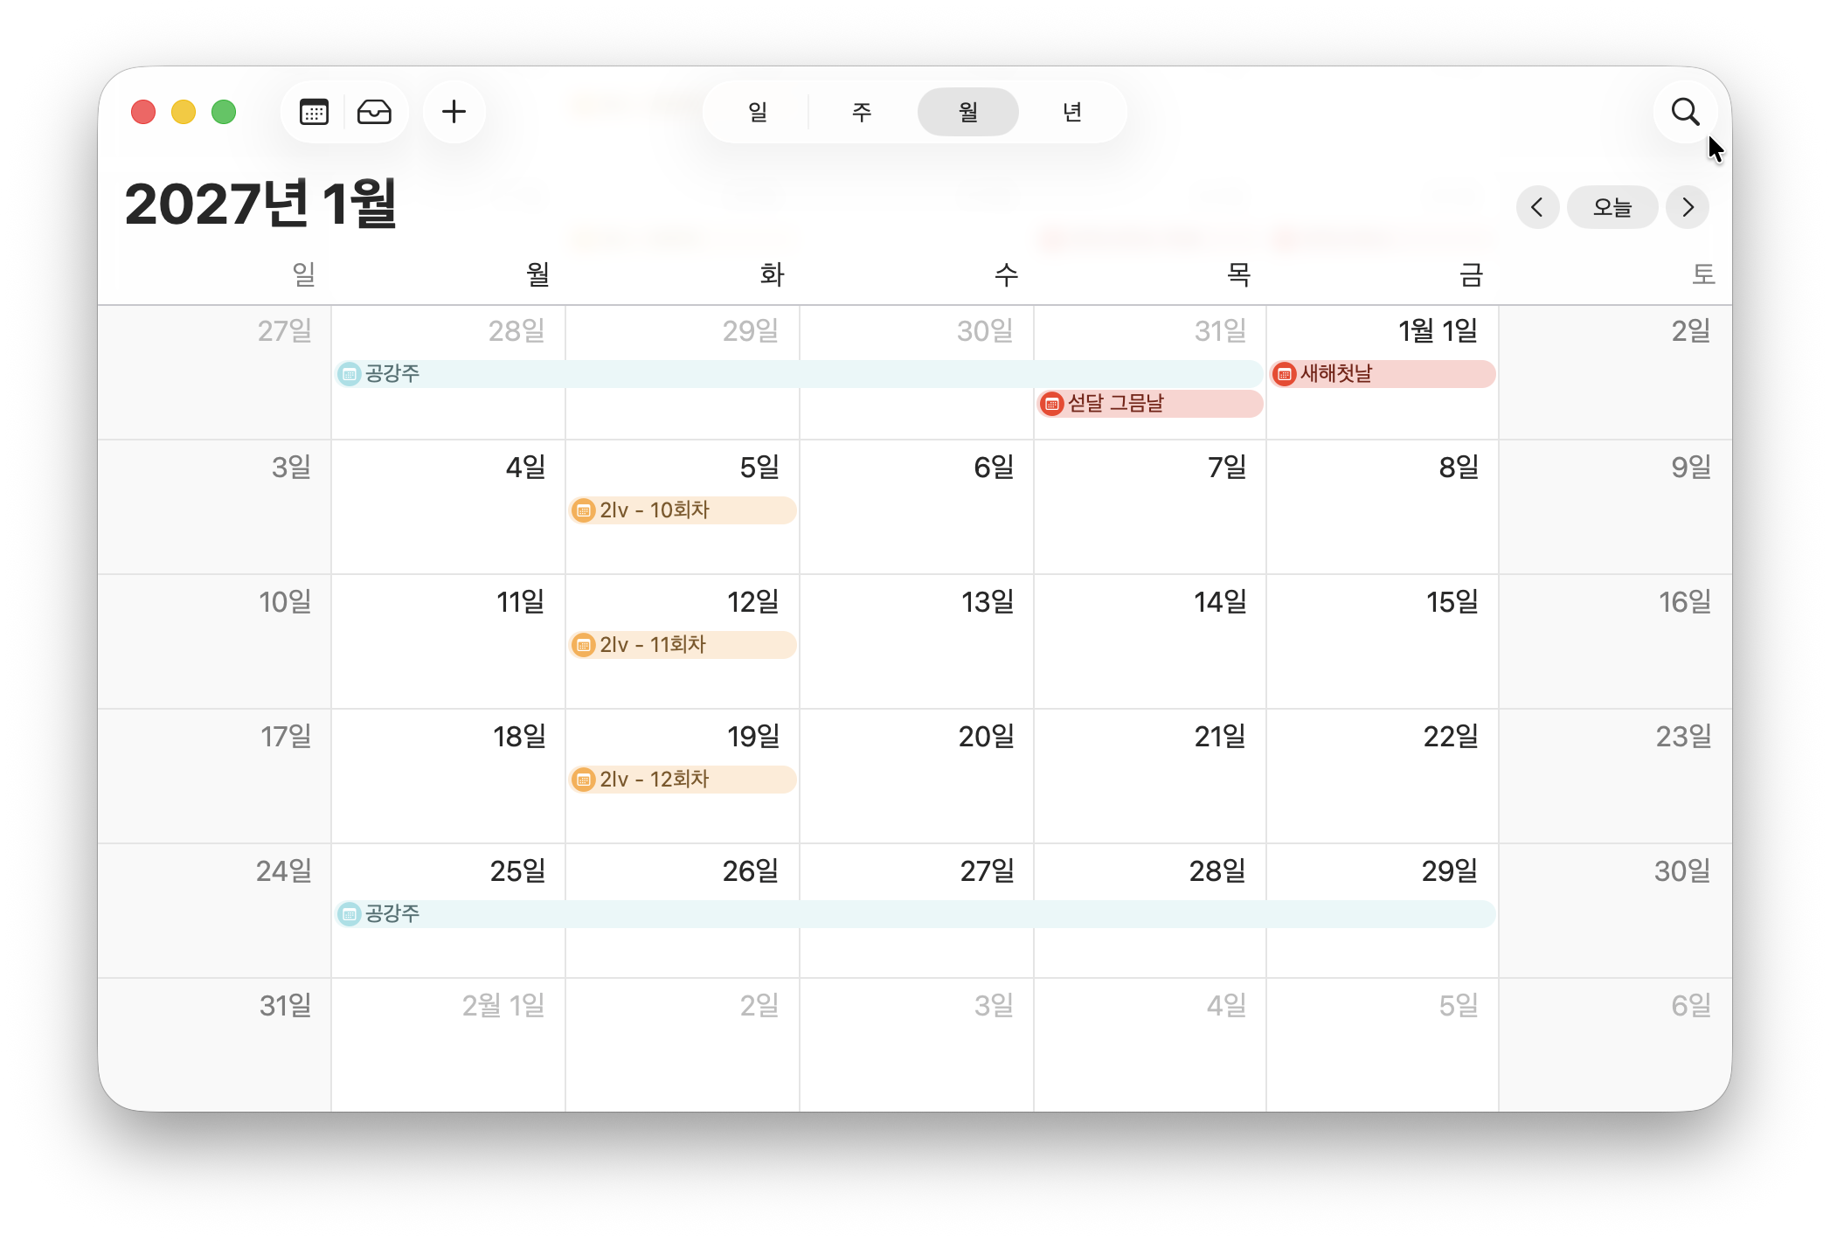Screen dimensions: 1830x1241
Task: Jump to today with 오늘 button
Action: (x=1612, y=207)
